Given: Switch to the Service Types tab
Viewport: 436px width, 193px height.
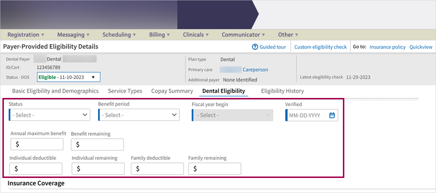Looking at the screenshot, I should [125, 91].
